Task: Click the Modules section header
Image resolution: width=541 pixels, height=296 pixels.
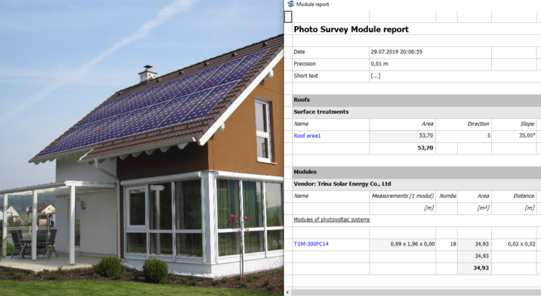Action: [416, 172]
